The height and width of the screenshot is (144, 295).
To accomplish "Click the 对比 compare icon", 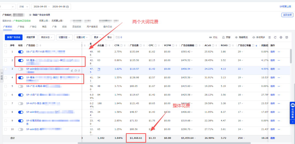I will 210,37.
